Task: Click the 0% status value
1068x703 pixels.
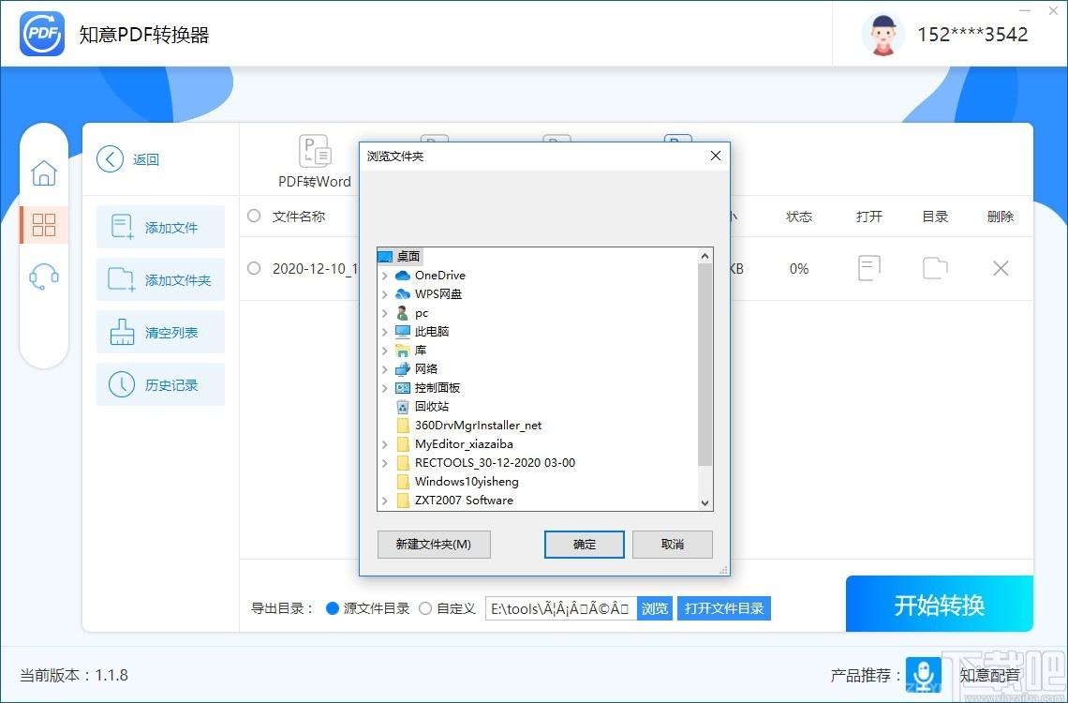Action: tap(799, 268)
